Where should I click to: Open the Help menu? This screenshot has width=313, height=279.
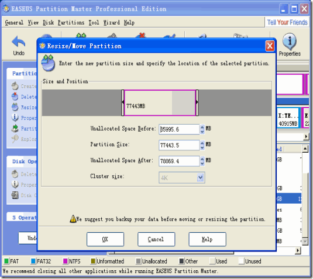[x=129, y=22]
